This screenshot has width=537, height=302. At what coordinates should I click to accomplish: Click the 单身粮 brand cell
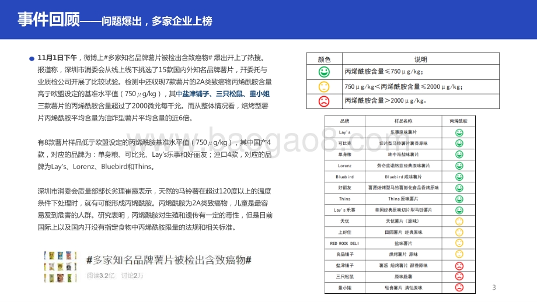[344, 154]
